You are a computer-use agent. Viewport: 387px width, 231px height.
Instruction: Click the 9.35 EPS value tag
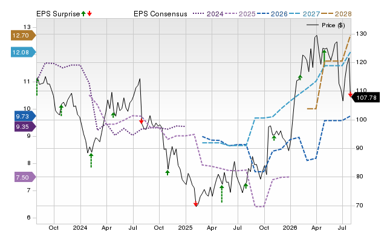25,126
